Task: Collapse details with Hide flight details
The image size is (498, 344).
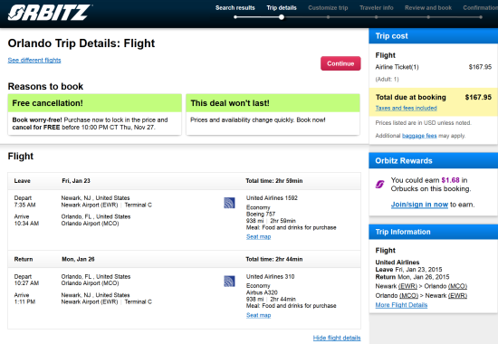Action: [x=337, y=338]
